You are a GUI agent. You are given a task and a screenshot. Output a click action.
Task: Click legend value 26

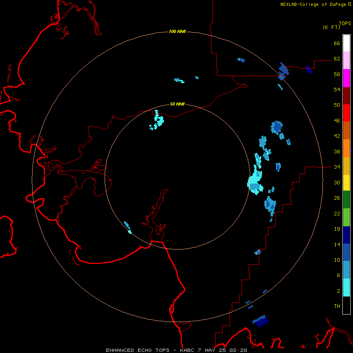(x=337, y=198)
